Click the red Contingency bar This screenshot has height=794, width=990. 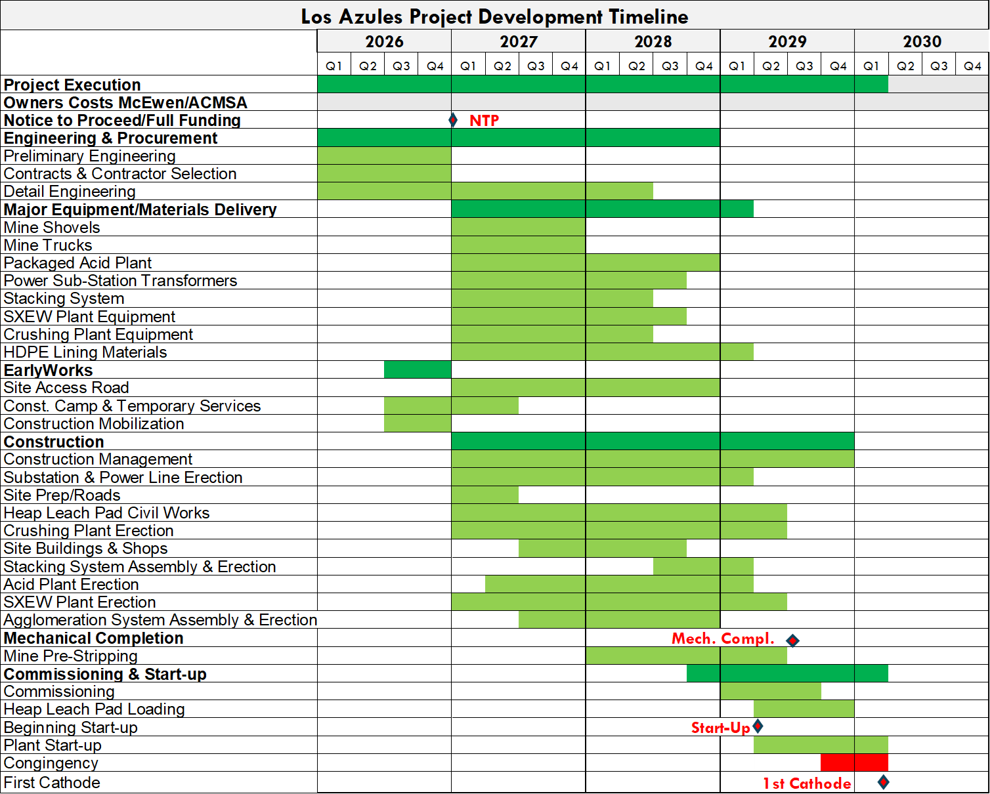[x=853, y=763]
